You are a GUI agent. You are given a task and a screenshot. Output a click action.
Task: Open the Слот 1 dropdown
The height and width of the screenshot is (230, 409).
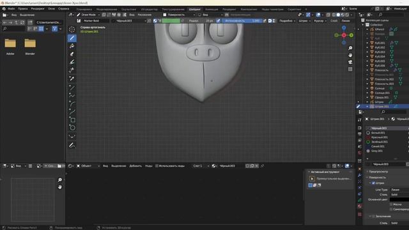tap(201, 166)
